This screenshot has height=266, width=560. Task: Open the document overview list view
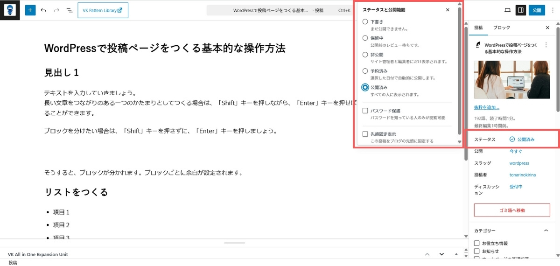point(69,10)
